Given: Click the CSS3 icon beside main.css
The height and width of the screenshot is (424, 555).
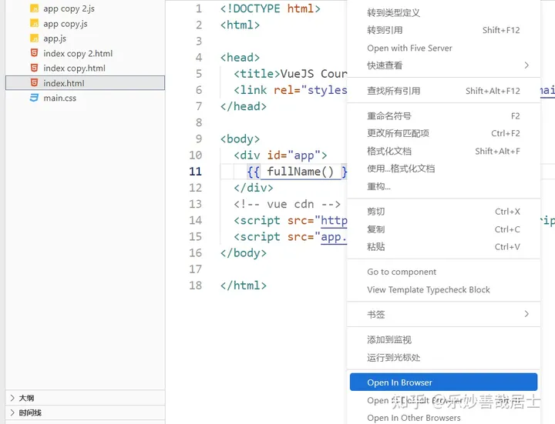Looking at the screenshot, I should (34, 98).
